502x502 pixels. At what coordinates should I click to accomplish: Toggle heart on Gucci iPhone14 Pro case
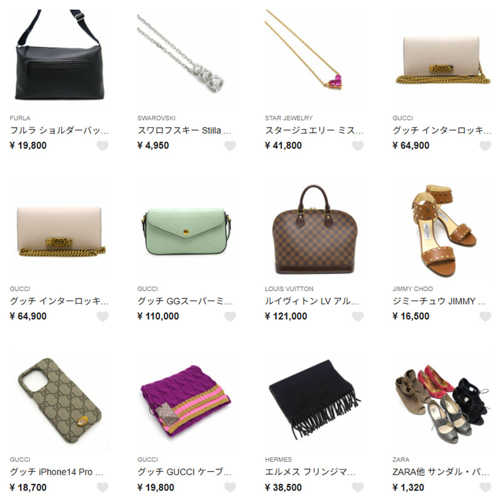click(x=102, y=487)
